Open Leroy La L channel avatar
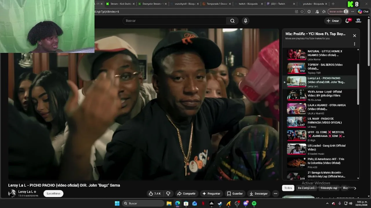371x208 pixels. pyautogui.click(x=12, y=194)
